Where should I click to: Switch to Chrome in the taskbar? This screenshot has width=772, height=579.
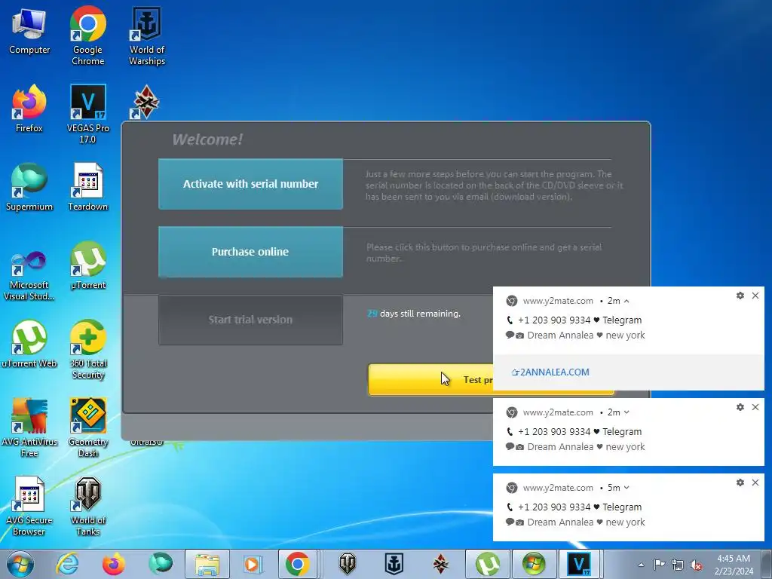(298, 564)
